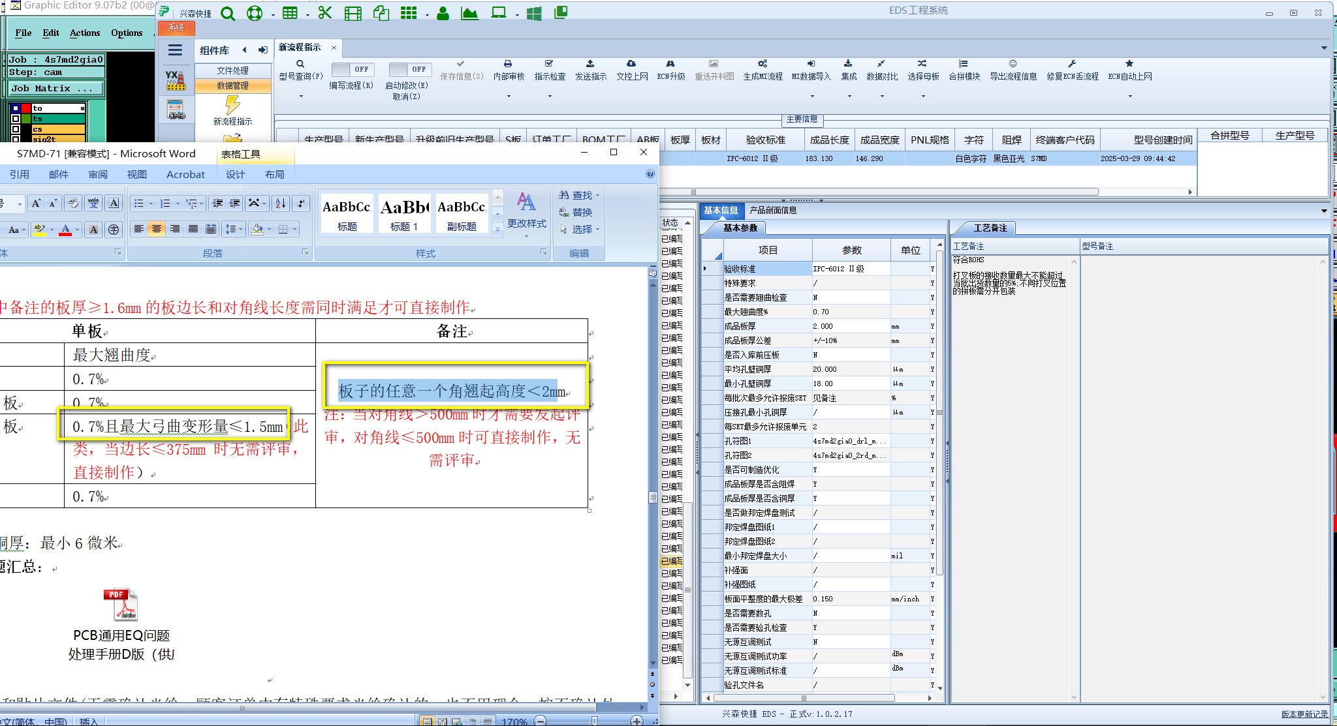Click the red font color swatch button

tap(65, 230)
